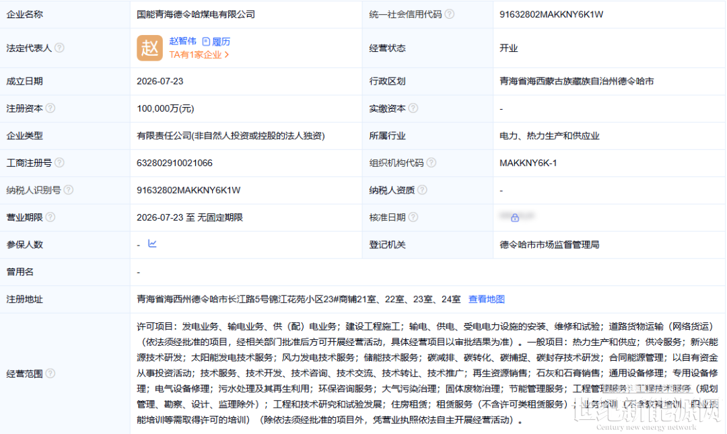Click the help icon next to 营业期限
Image resolution: width=727 pixels, height=434 pixels.
pos(50,217)
